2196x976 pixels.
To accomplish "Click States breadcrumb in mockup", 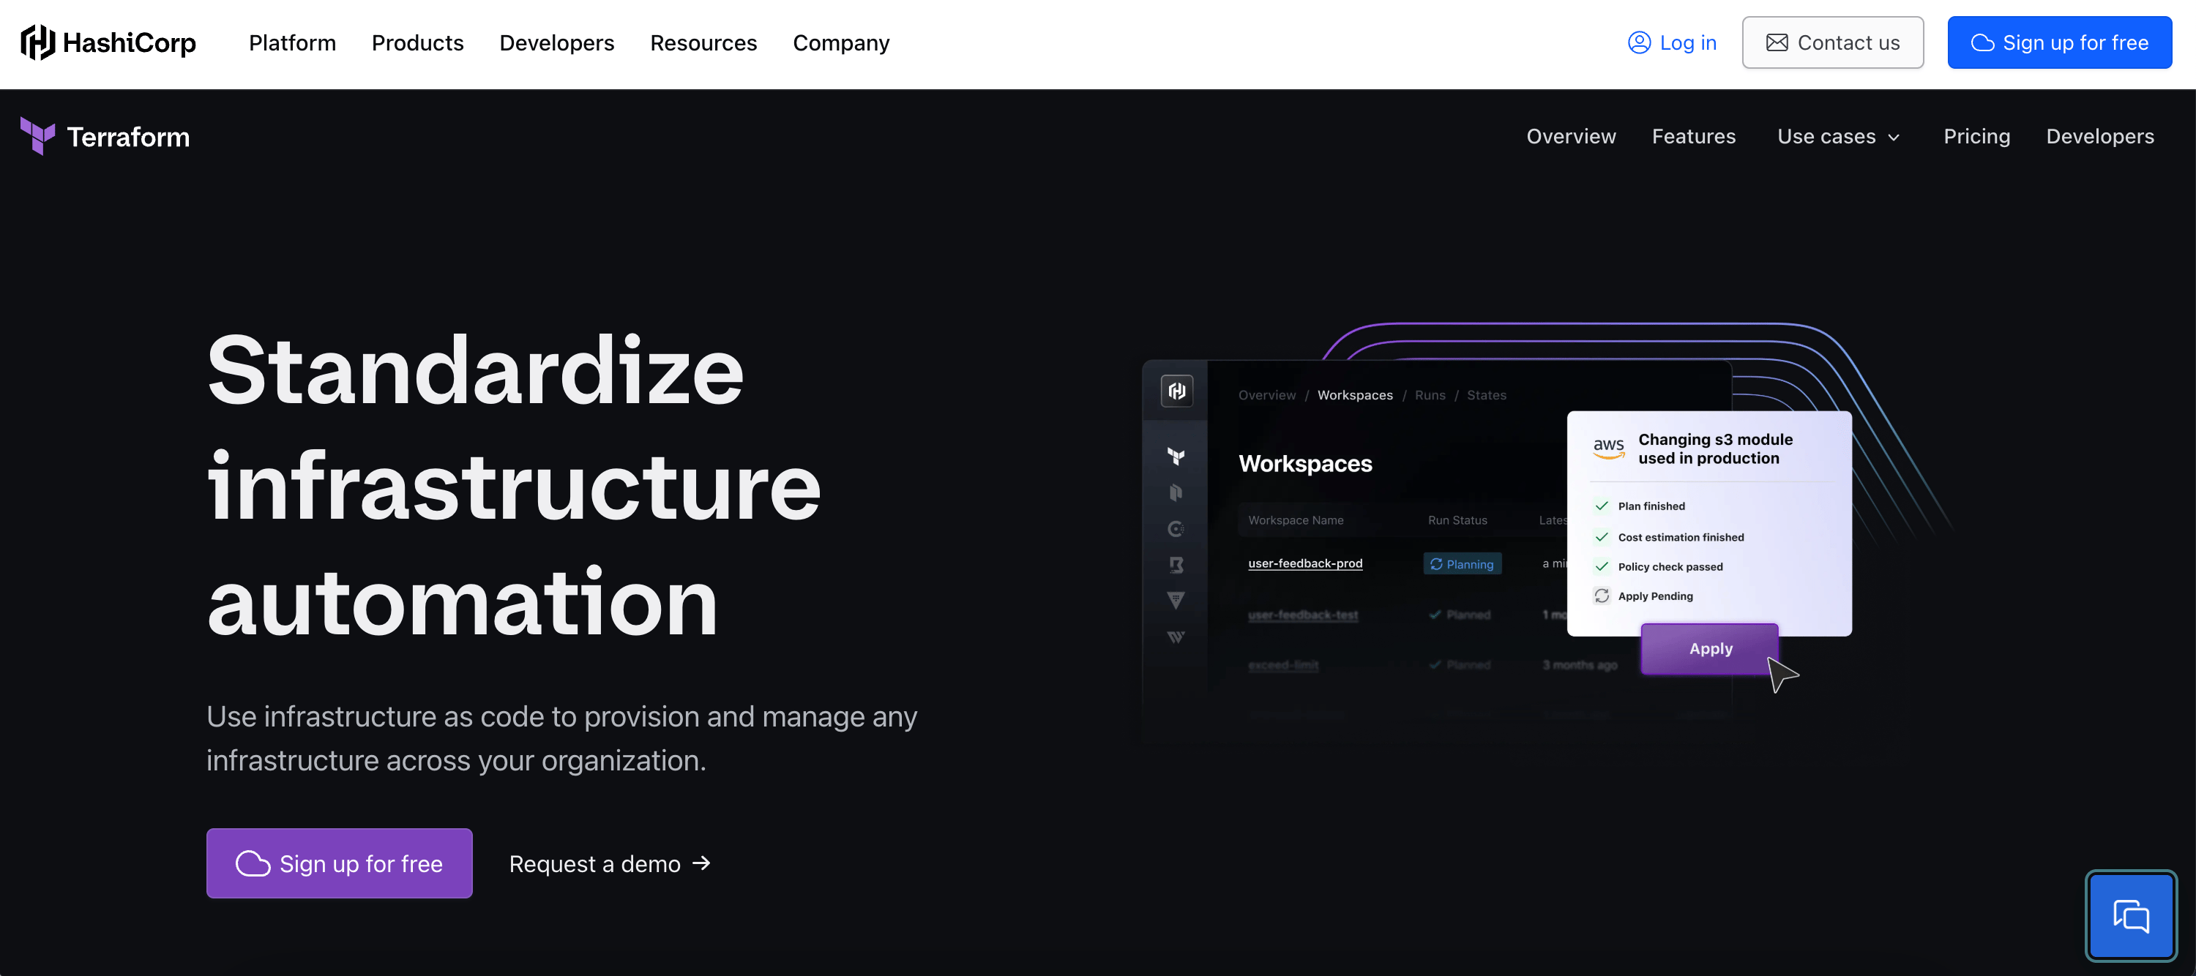I will [1486, 394].
